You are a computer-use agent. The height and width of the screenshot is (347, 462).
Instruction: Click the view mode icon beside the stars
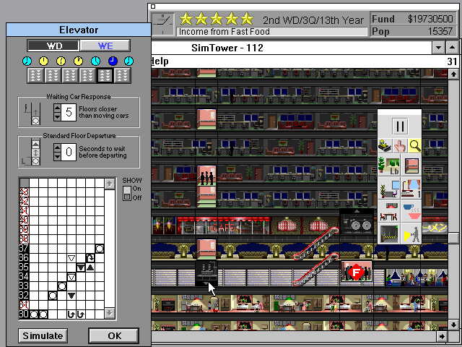tap(163, 25)
